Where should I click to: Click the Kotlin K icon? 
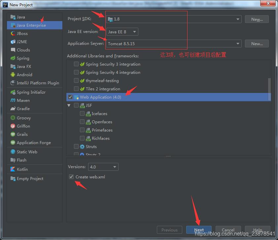13,169
